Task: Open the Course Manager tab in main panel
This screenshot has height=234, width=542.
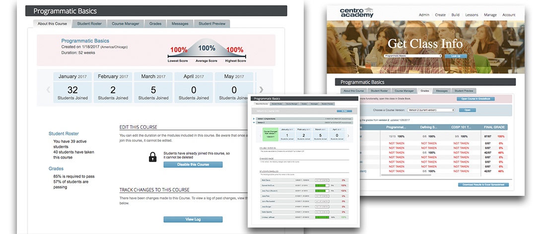Action: point(125,23)
